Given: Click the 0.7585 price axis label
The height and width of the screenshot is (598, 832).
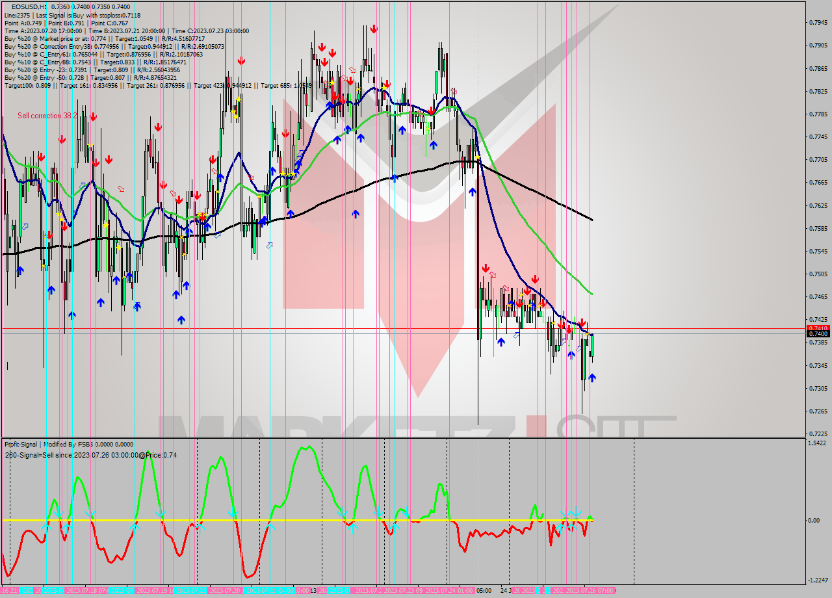Looking at the screenshot, I should (818, 228).
